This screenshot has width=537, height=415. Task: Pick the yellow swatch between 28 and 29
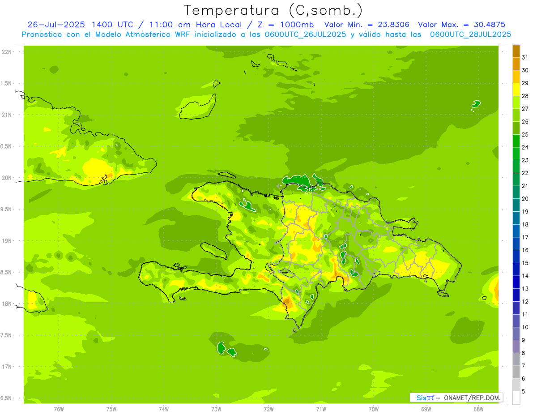(x=516, y=90)
